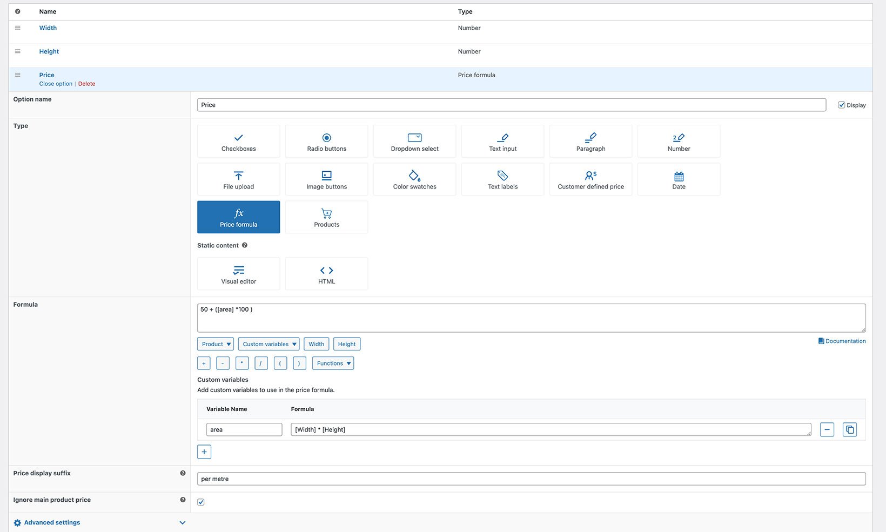Open the Documentation link
Image resolution: width=886 pixels, height=532 pixels.
[x=842, y=341]
